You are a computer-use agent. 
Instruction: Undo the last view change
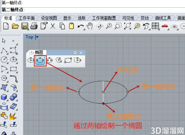coord(146,26)
